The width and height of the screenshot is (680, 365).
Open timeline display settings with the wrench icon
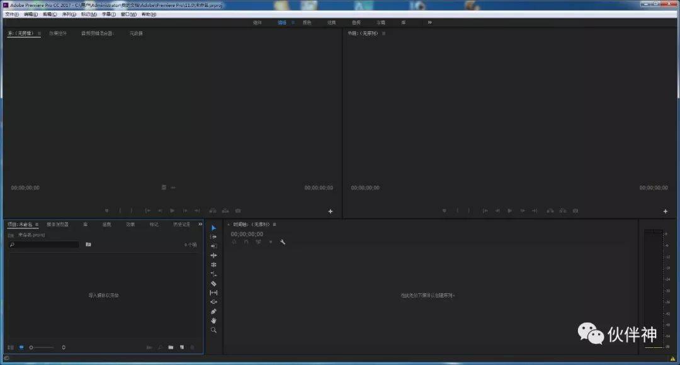[x=282, y=242]
